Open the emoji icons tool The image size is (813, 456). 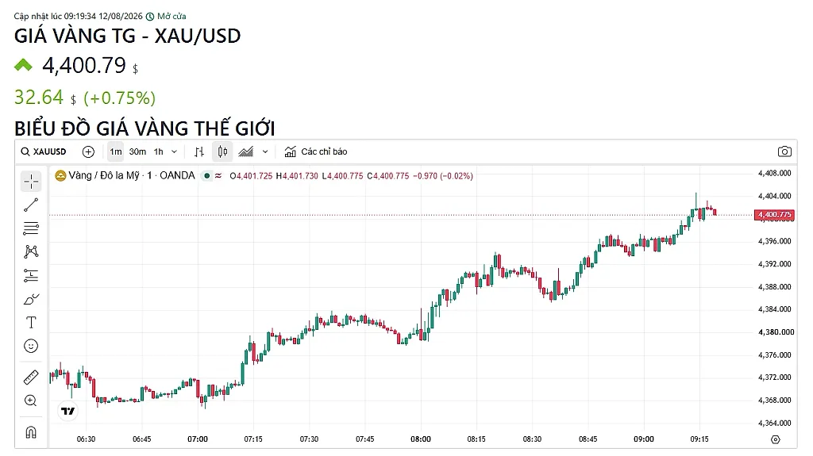[x=31, y=346]
